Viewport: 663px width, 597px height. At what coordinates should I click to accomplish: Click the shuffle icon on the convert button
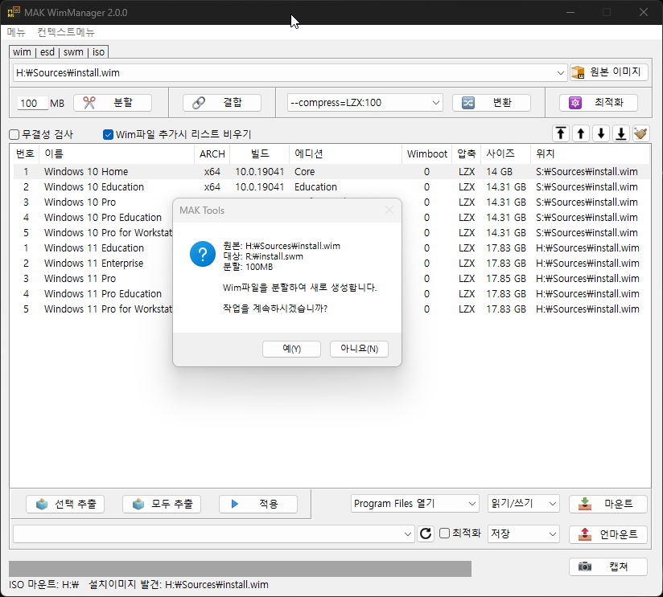pos(467,103)
